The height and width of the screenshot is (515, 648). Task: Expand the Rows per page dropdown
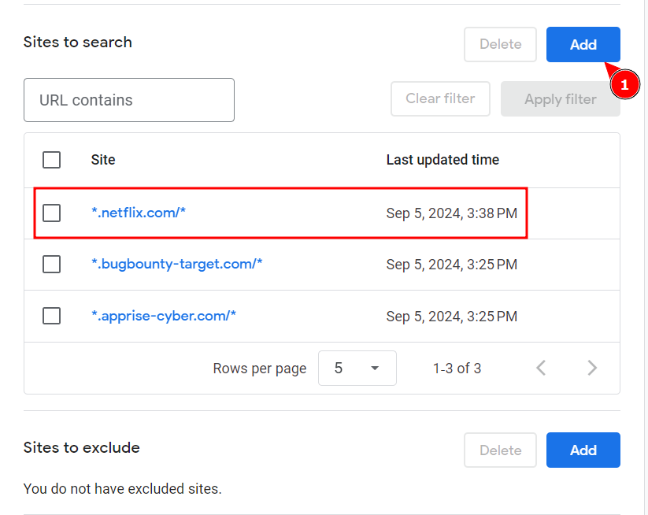tap(357, 368)
